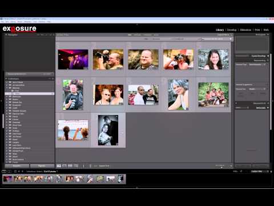The image size is (274, 206).
Task: Select the first thumbnail in the filmstrip
Action: 7,179
